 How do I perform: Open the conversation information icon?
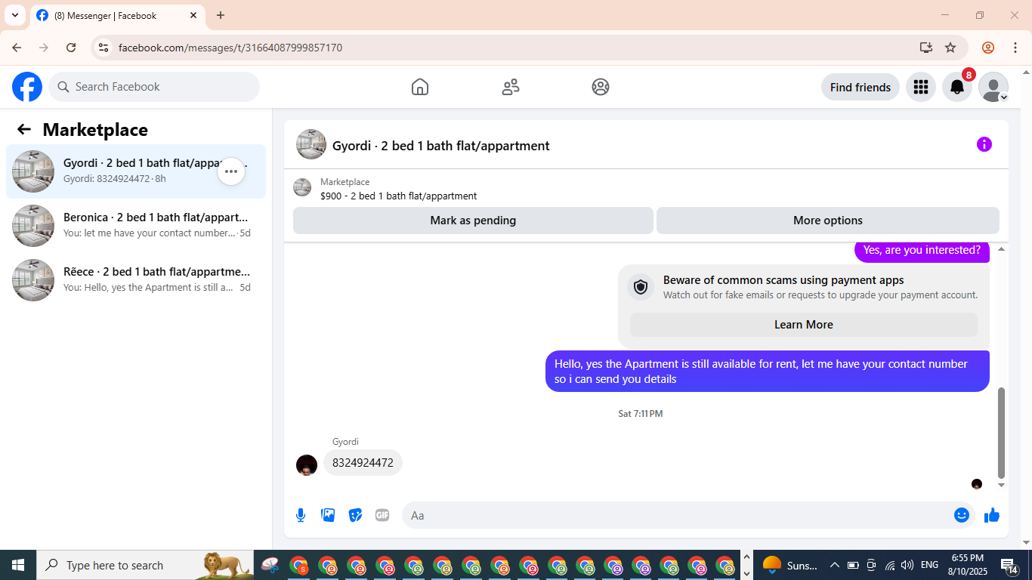coord(984,144)
